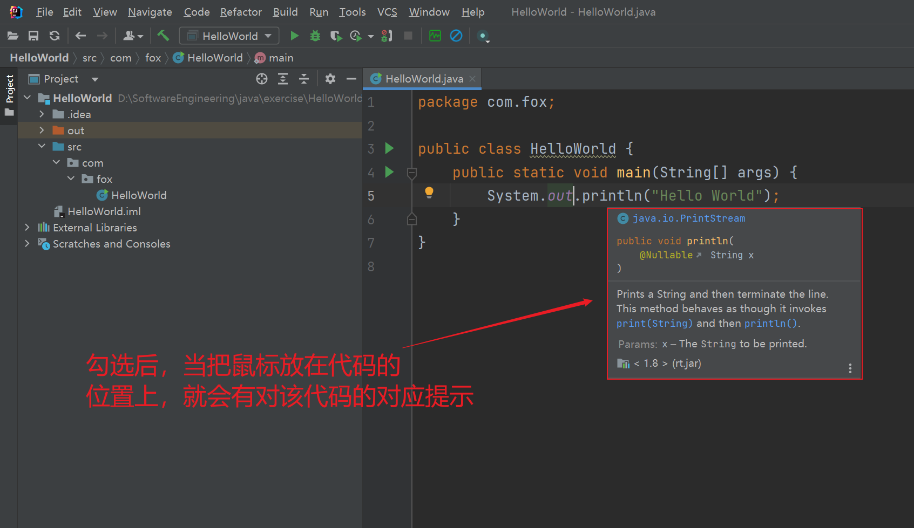
Task: Close the HelloWorld.java tab
Action: pos(472,79)
